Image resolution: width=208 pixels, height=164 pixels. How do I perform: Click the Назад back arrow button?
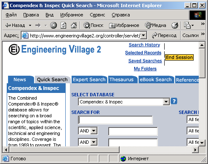15,25
